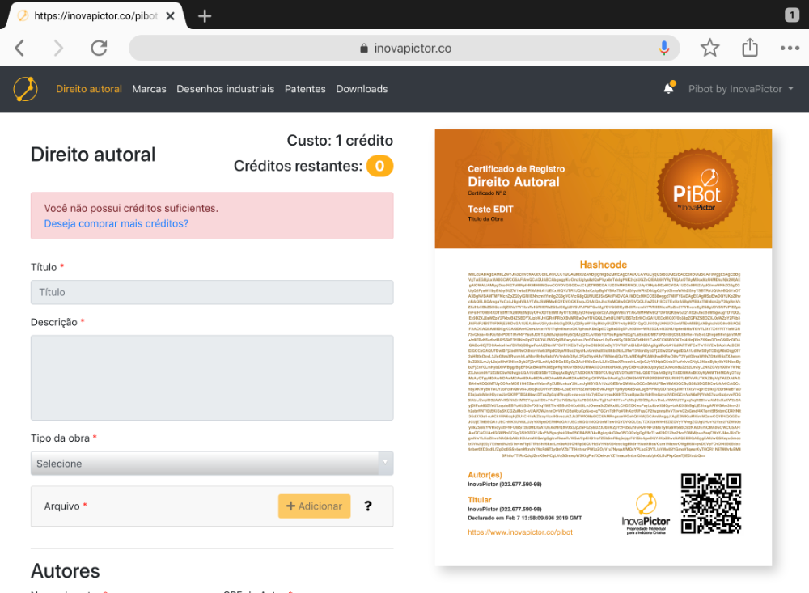The height and width of the screenshot is (593, 809).
Task: Click the Descrição text area
Action: [212, 378]
